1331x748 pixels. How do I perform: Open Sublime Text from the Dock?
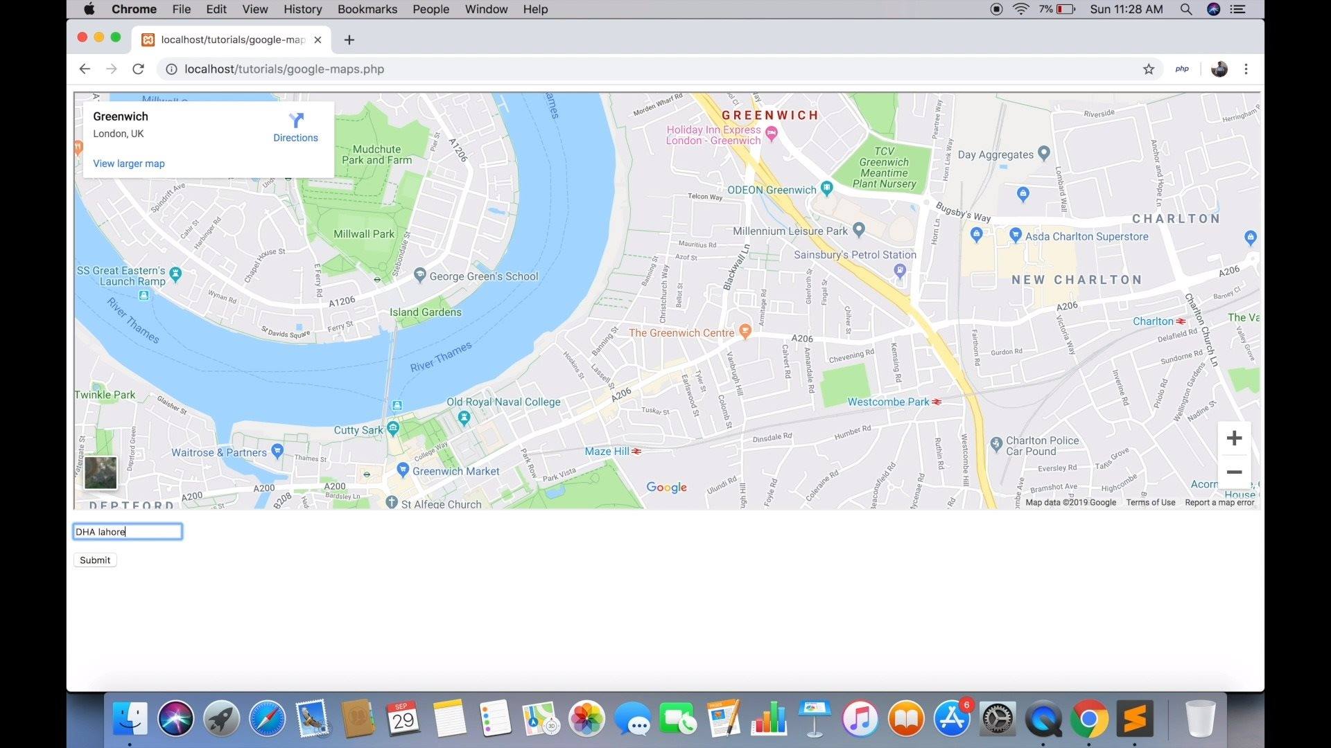point(1135,718)
